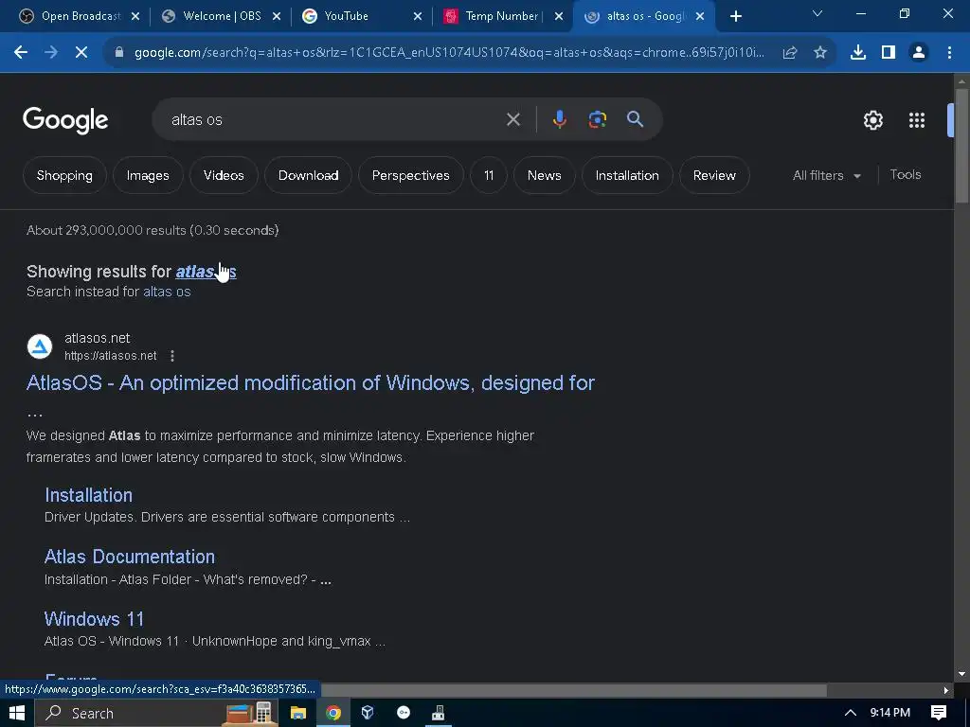Select the 11 filter chip
Viewport: 970px width, 727px height.
pos(489,175)
